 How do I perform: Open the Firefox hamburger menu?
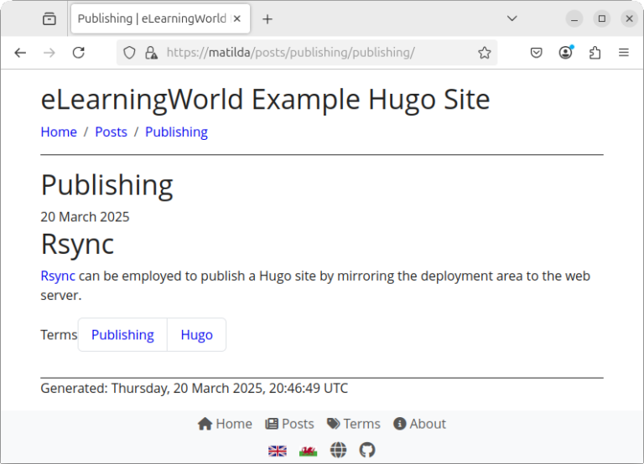[624, 53]
